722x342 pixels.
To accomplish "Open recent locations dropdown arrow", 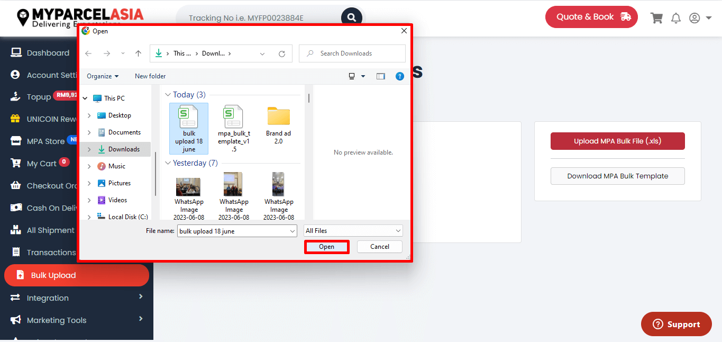I will click(123, 53).
